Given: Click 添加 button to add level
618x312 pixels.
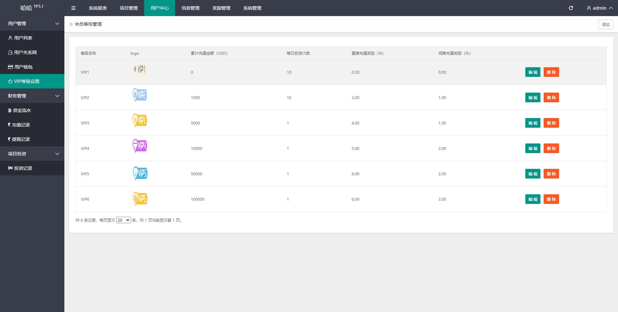Looking at the screenshot, I should point(605,24).
